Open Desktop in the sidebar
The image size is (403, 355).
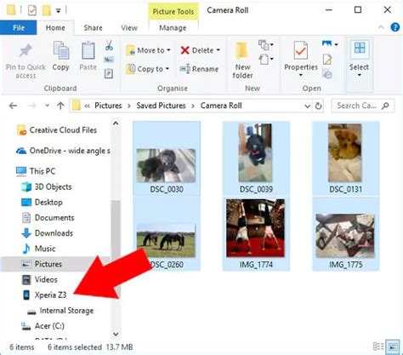tap(42, 203)
